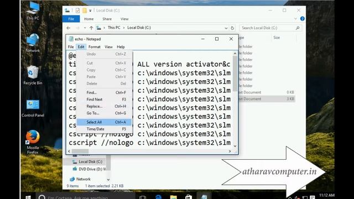This screenshot has width=354, height=199.
Task: Expand the Explorer ribbon chevron
Action: (295, 19)
